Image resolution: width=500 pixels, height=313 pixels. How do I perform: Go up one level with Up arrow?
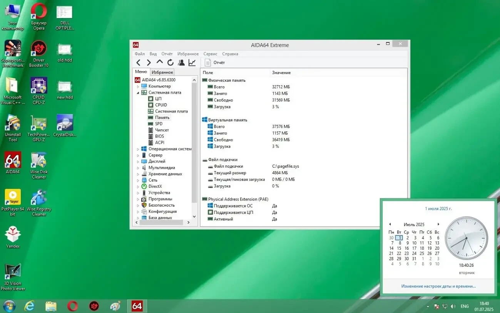pyautogui.click(x=160, y=62)
